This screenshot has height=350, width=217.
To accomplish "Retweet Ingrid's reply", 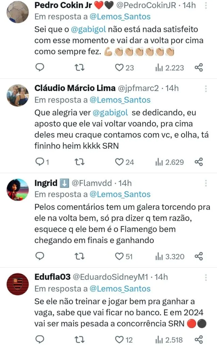I will (x=79, y=256).
